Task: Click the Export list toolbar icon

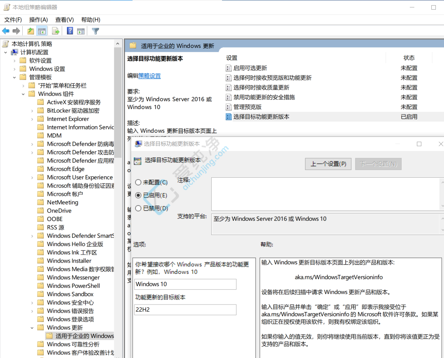Action: pyautogui.click(x=56, y=31)
